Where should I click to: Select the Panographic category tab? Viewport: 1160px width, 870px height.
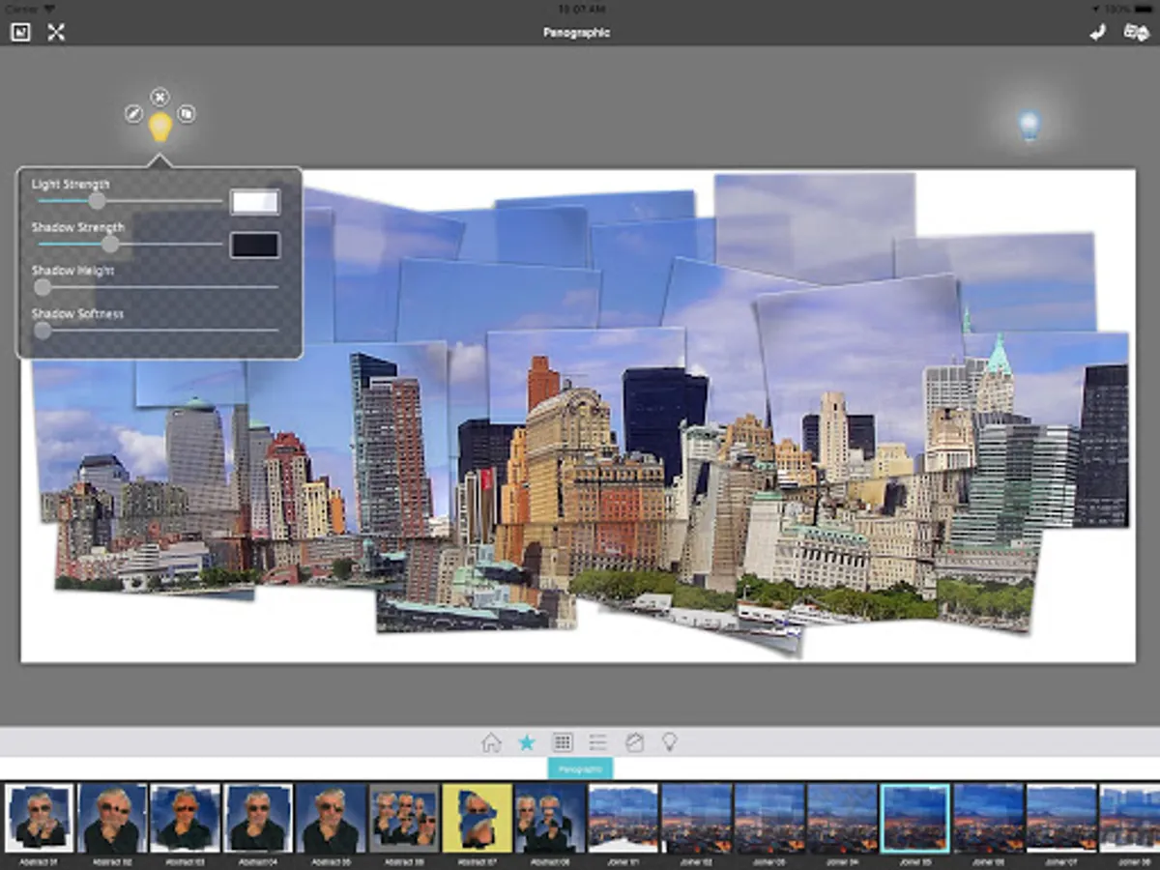tap(580, 768)
